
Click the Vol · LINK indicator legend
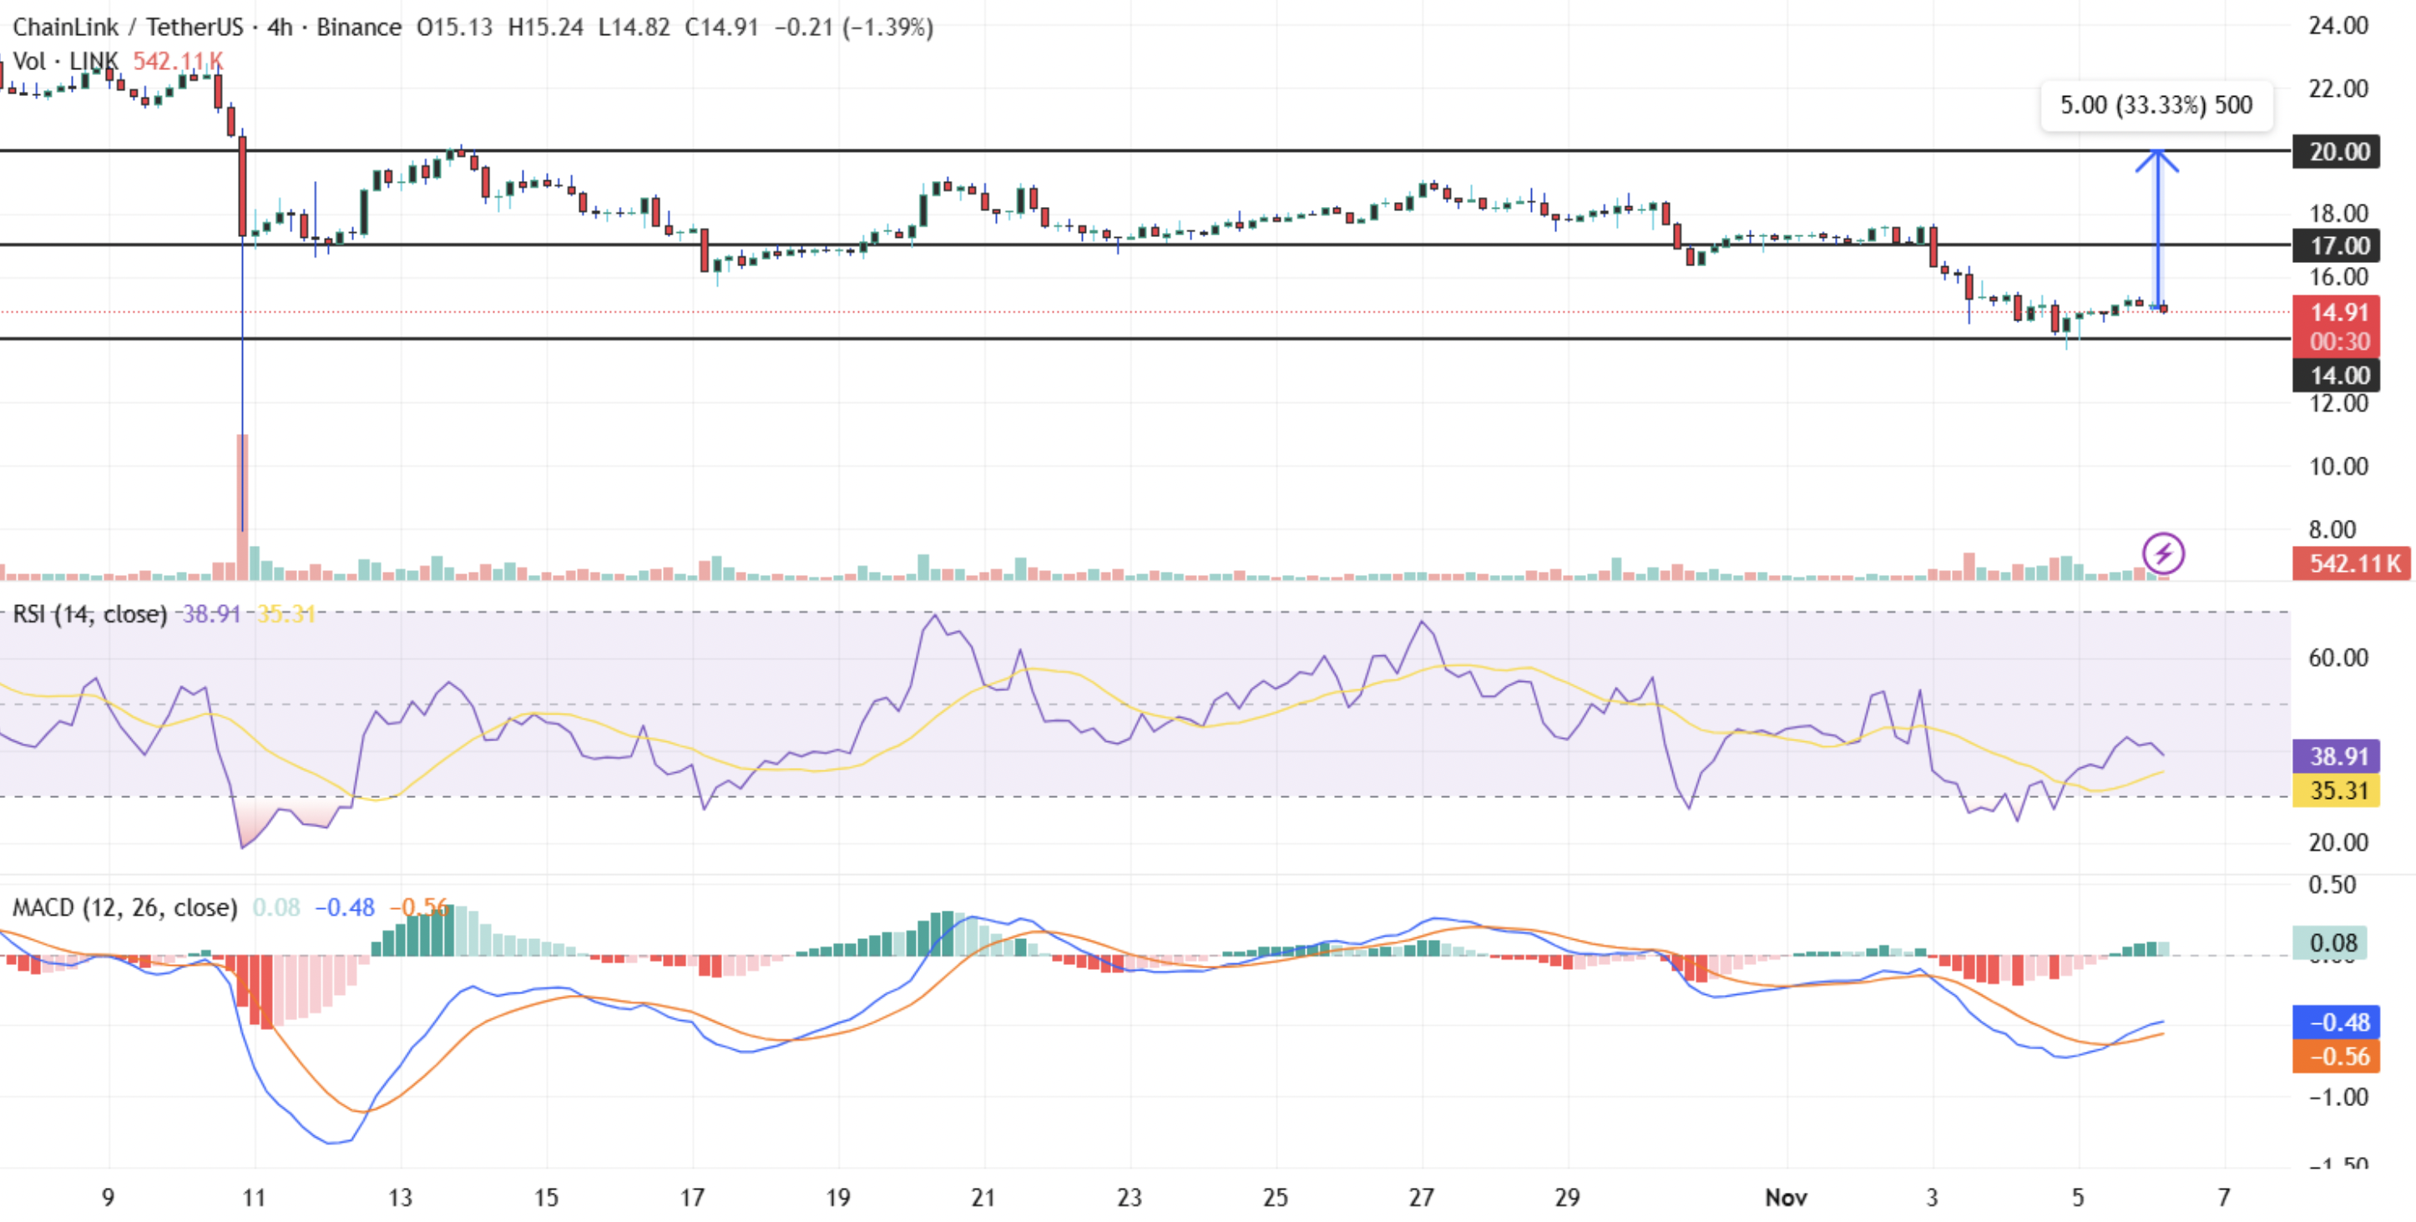(65, 61)
